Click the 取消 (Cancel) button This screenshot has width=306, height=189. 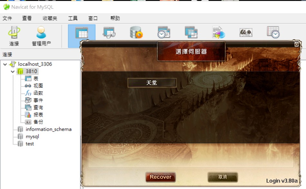pyautogui.click(x=223, y=177)
